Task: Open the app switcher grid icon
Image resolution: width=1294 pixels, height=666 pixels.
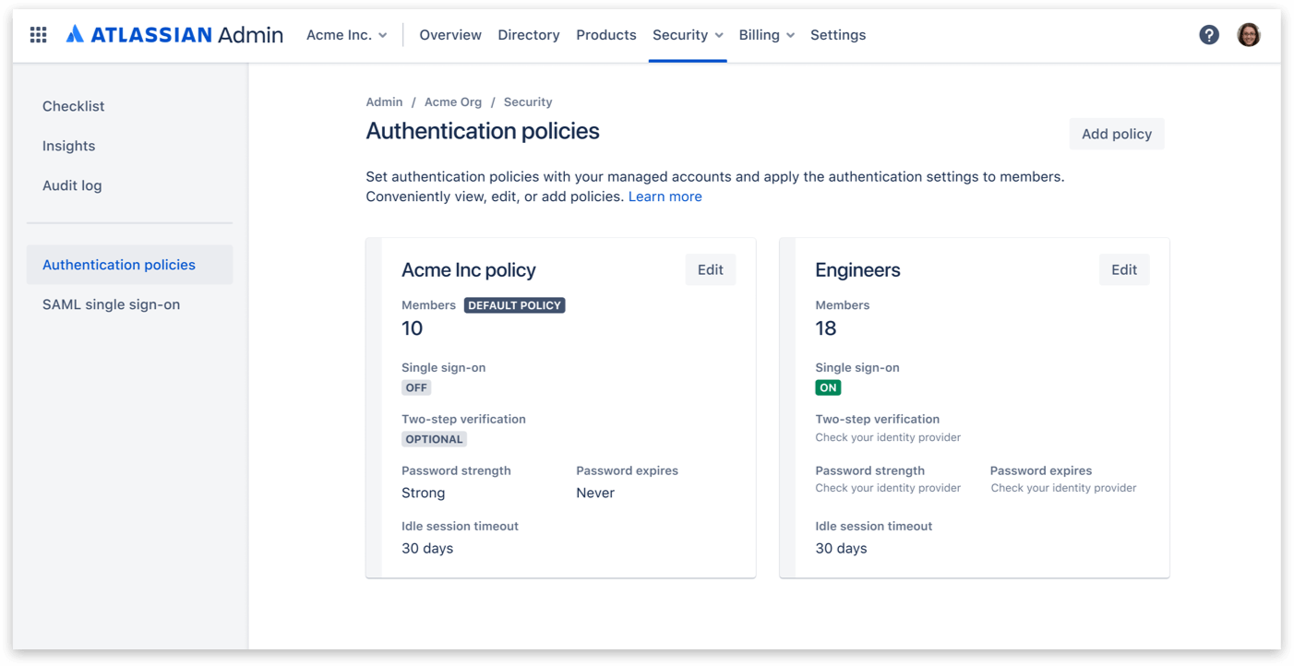Action: [x=38, y=35]
